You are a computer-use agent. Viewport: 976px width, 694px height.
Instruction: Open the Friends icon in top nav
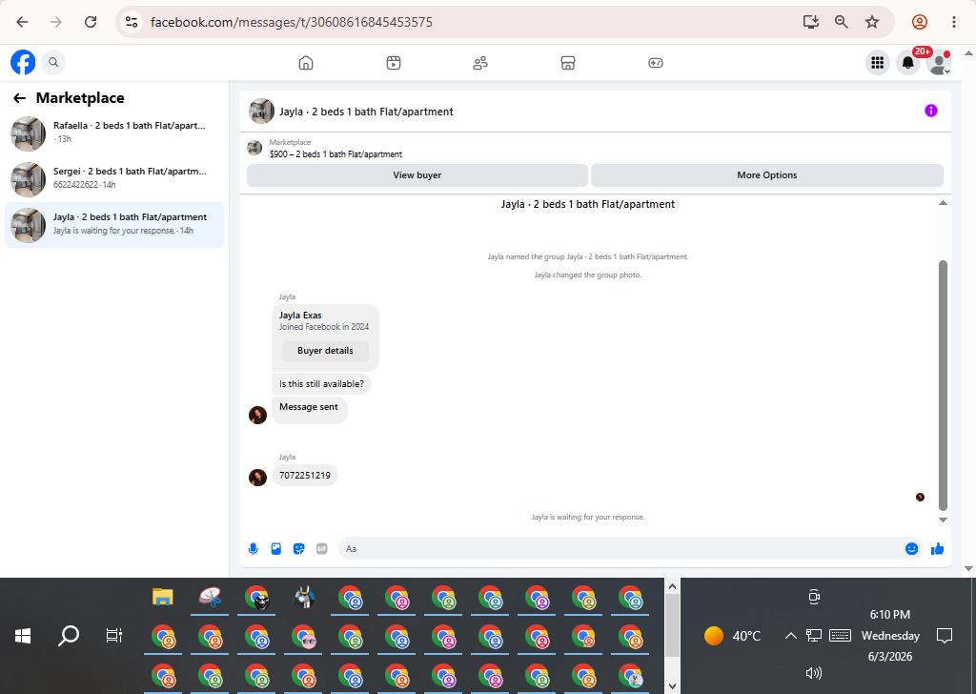point(480,63)
